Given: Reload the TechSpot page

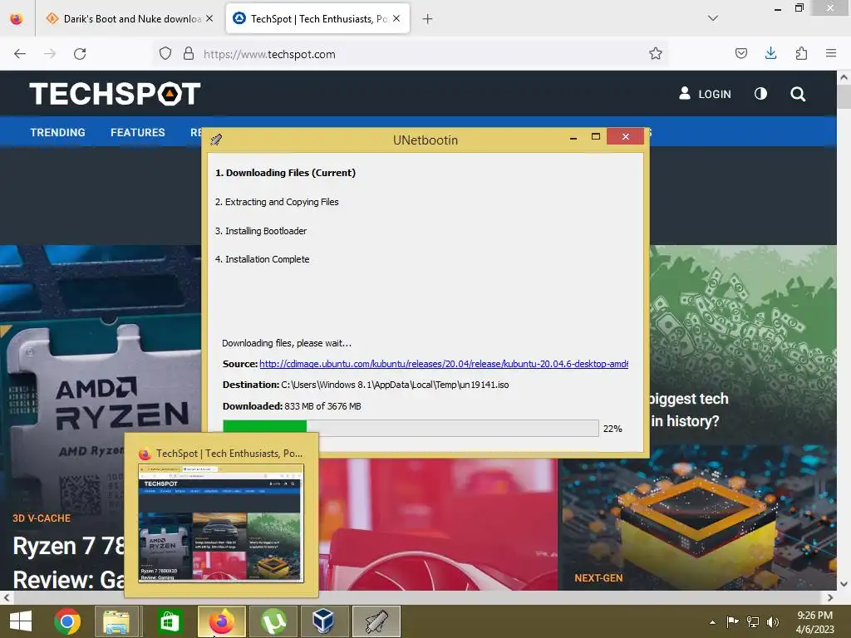Looking at the screenshot, I should 80,54.
